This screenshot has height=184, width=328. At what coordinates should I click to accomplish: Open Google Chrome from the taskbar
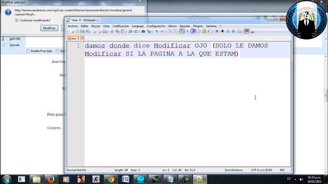click(x=111, y=179)
